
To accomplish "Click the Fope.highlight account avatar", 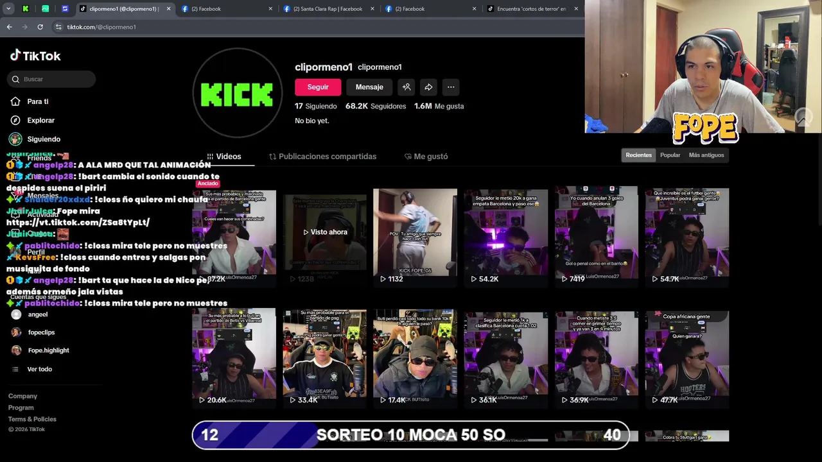I will 16,350.
